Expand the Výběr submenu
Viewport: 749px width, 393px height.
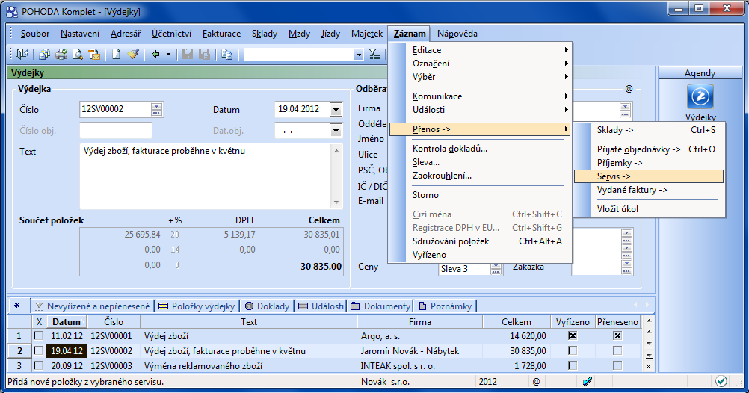(480, 76)
